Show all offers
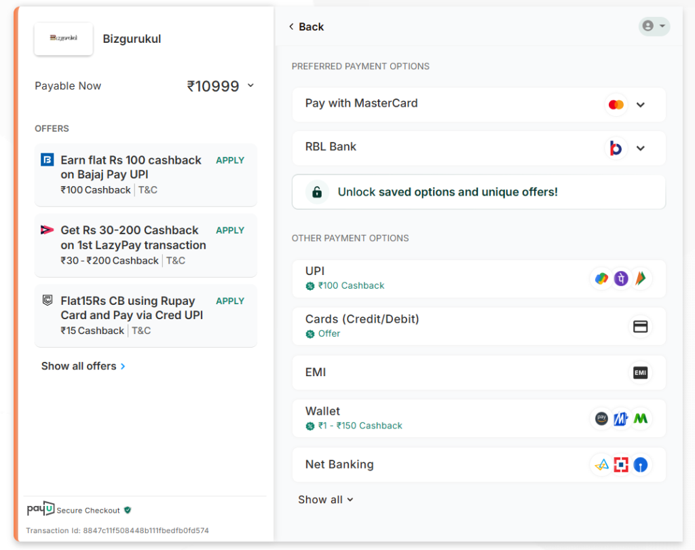 coord(83,366)
